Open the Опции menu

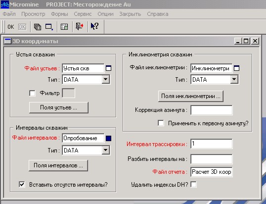pyautogui.click(x=105, y=14)
